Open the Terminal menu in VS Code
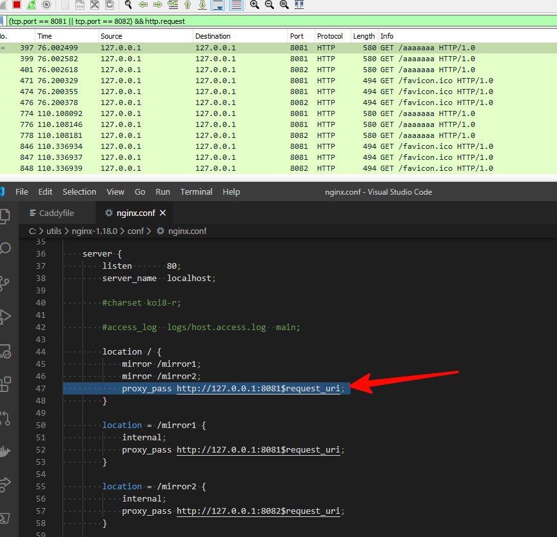Image resolution: width=557 pixels, height=537 pixels. click(x=196, y=192)
